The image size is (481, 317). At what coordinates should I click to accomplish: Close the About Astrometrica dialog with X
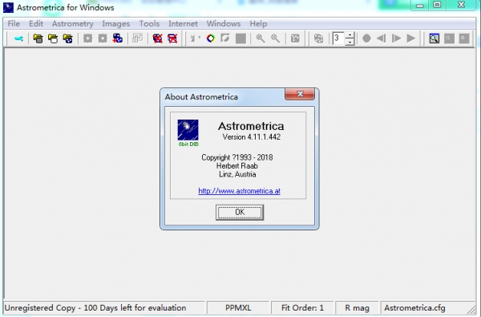point(300,94)
